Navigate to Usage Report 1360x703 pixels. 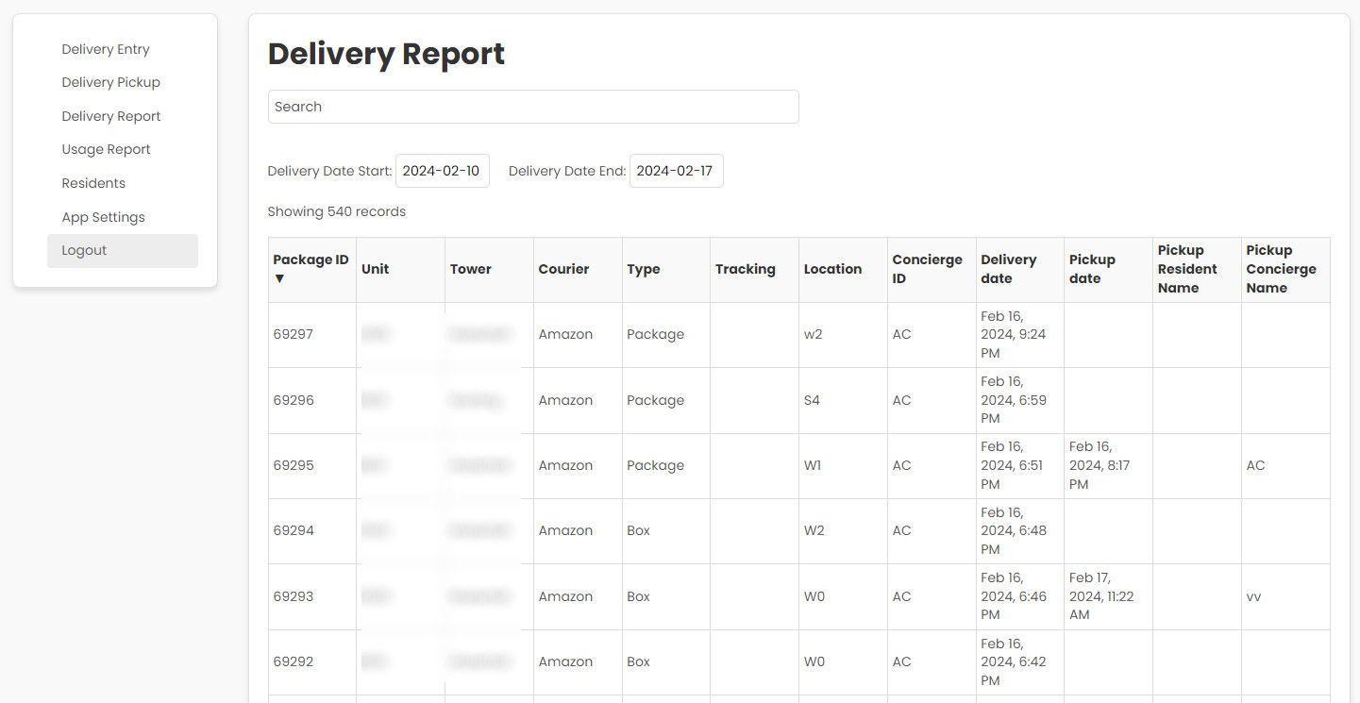pyautogui.click(x=106, y=149)
